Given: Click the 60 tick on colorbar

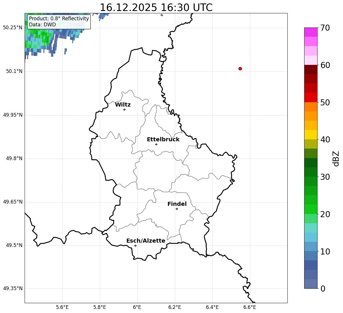Looking at the screenshot, I should click(325, 65).
